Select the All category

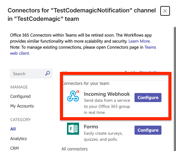click(13, 129)
